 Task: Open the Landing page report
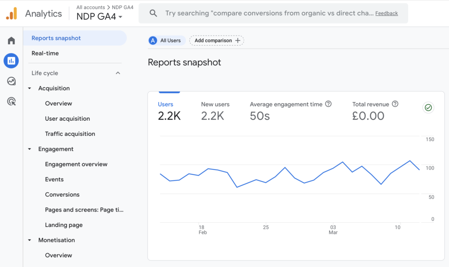(x=64, y=225)
